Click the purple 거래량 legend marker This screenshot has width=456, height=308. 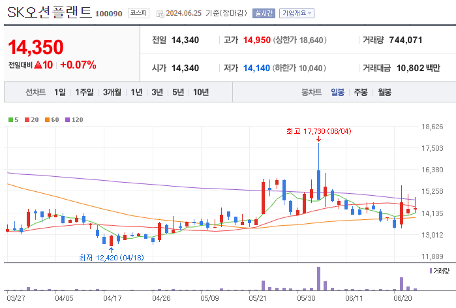[x=431, y=271]
